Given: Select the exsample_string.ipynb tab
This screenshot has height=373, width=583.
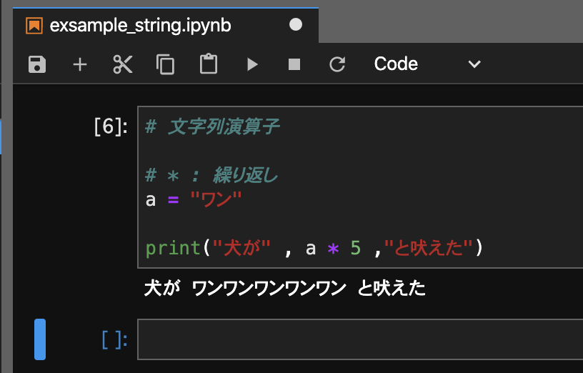Looking at the screenshot, I should coord(166,25).
